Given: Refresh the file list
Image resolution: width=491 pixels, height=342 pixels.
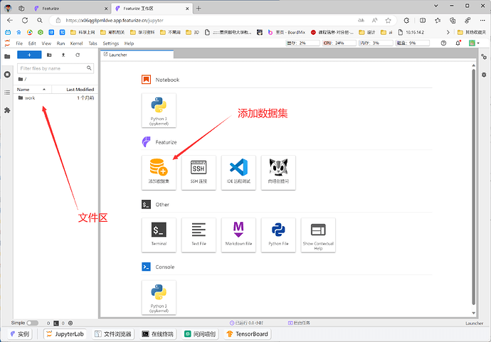Looking at the screenshot, I should coord(78,55).
